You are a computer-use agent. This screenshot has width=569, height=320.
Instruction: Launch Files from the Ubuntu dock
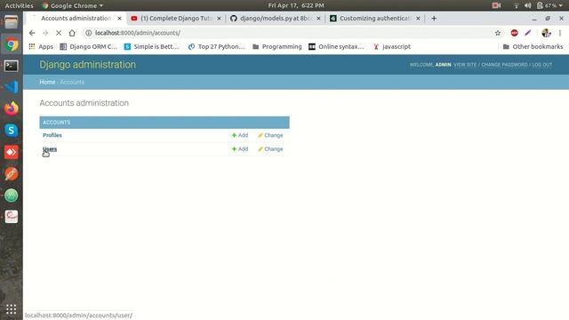[12, 22]
